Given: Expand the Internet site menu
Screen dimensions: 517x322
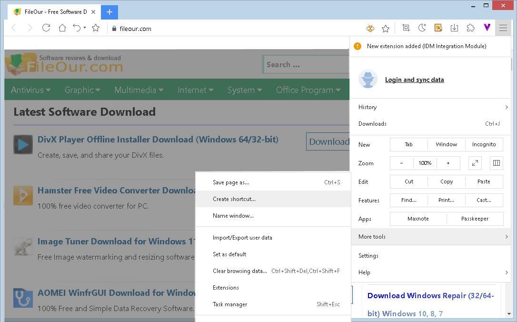Looking at the screenshot, I should 196,90.
